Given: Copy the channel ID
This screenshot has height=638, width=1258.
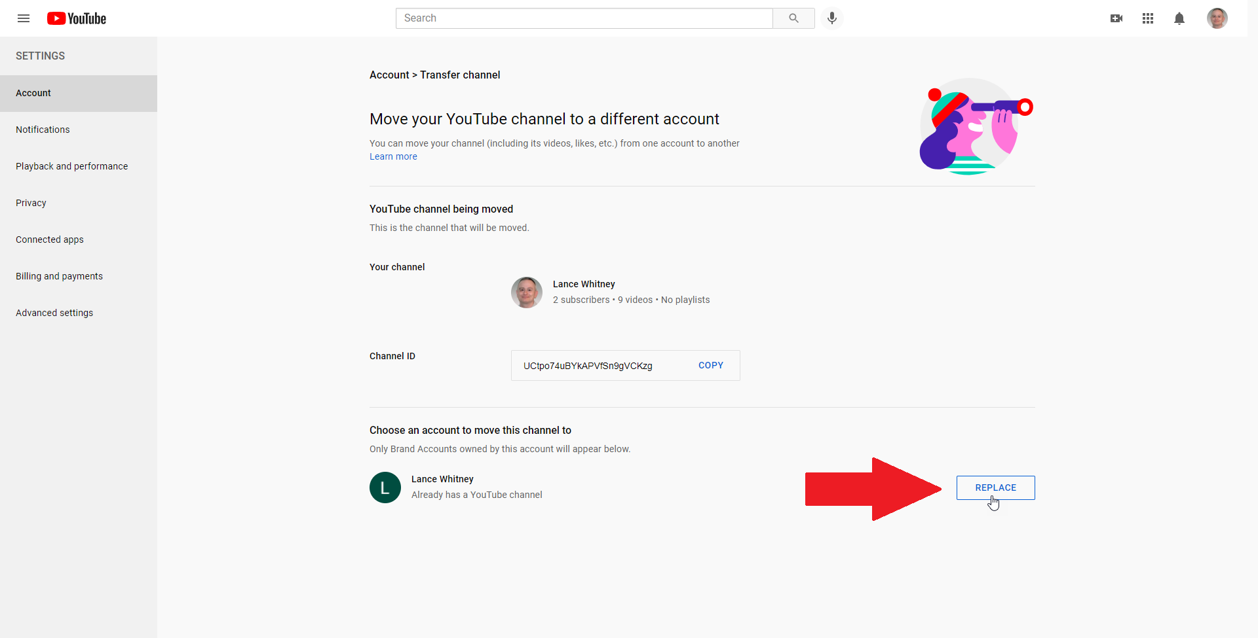Looking at the screenshot, I should tap(711, 365).
